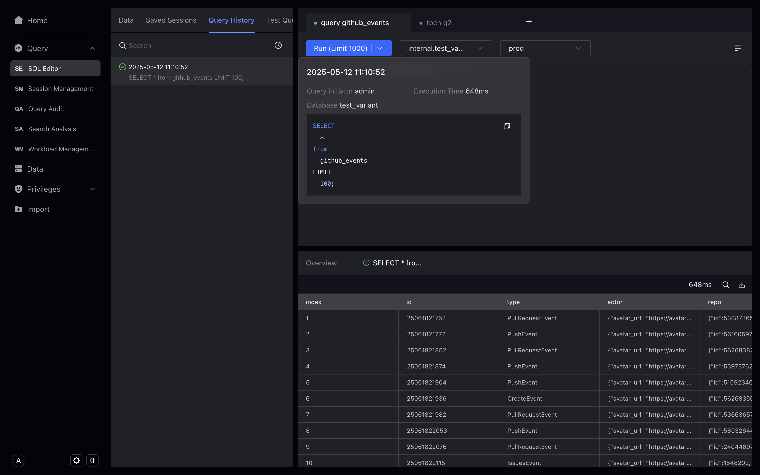This screenshot has height=475, width=760.
Task: Switch to the Test Que... tab
Action: tap(280, 20)
